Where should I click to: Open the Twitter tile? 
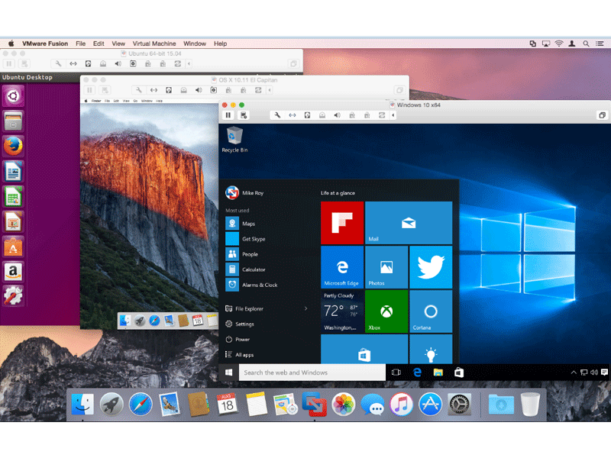click(431, 267)
